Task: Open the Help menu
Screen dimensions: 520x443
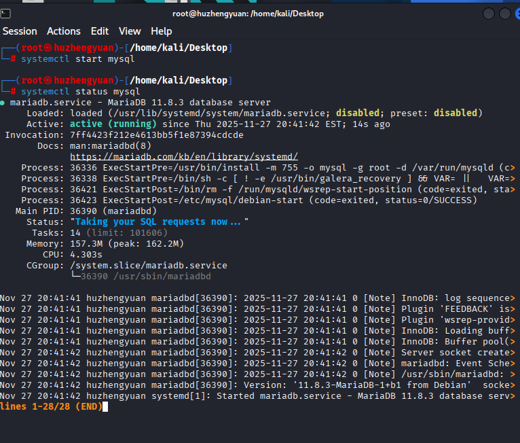Action: (161, 31)
